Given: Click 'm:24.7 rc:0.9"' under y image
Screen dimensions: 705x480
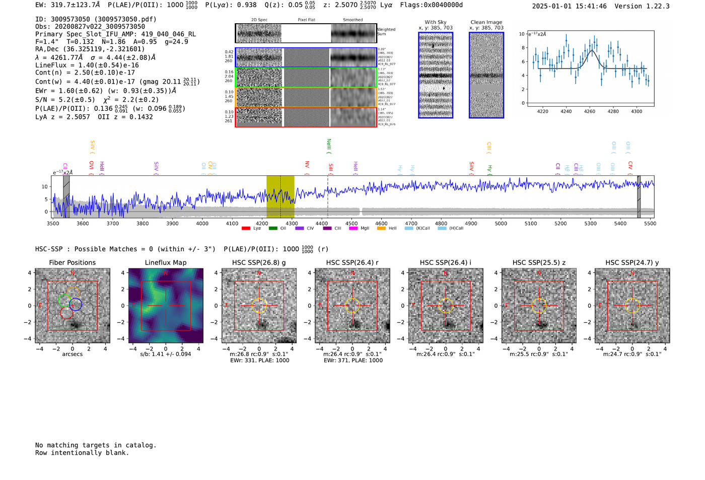Looking at the screenshot, I should [622, 354].
